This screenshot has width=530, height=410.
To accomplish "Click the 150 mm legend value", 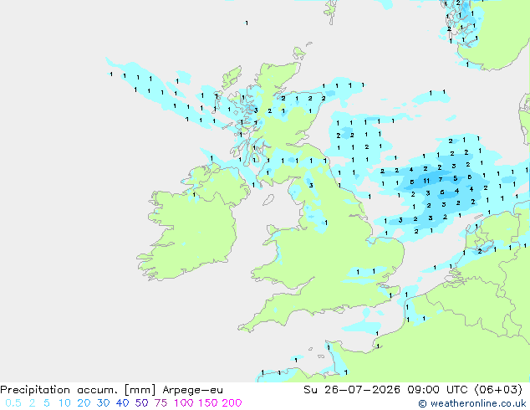I will point(208,403).
